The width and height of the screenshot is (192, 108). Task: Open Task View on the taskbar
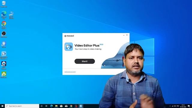click(46, 106)
